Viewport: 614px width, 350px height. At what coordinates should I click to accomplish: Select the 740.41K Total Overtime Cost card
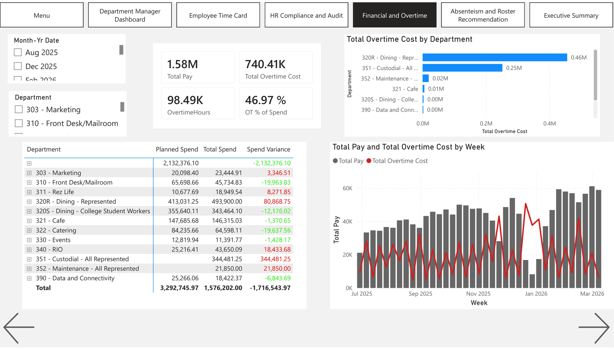coord(276,67)
